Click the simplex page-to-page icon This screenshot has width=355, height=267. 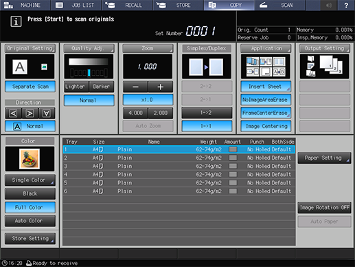point(206,67)
